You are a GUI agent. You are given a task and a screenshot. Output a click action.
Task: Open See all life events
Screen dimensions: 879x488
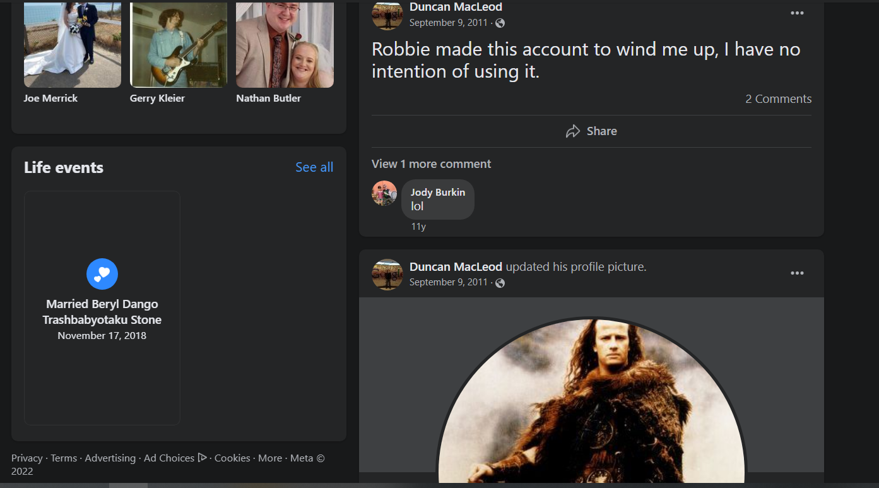[x=314, y=167]
